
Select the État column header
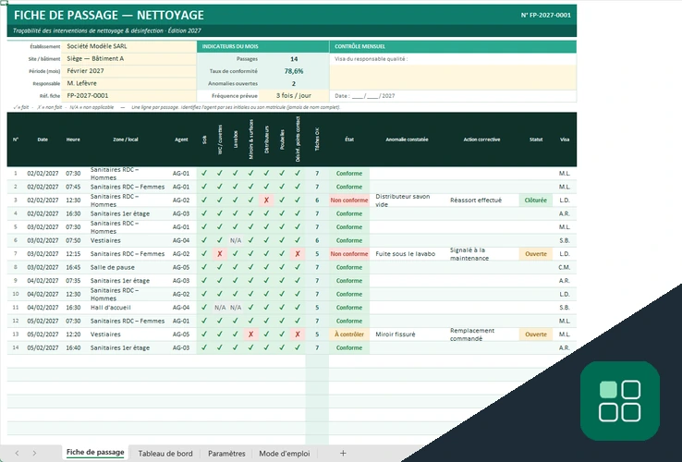(349, 140)
